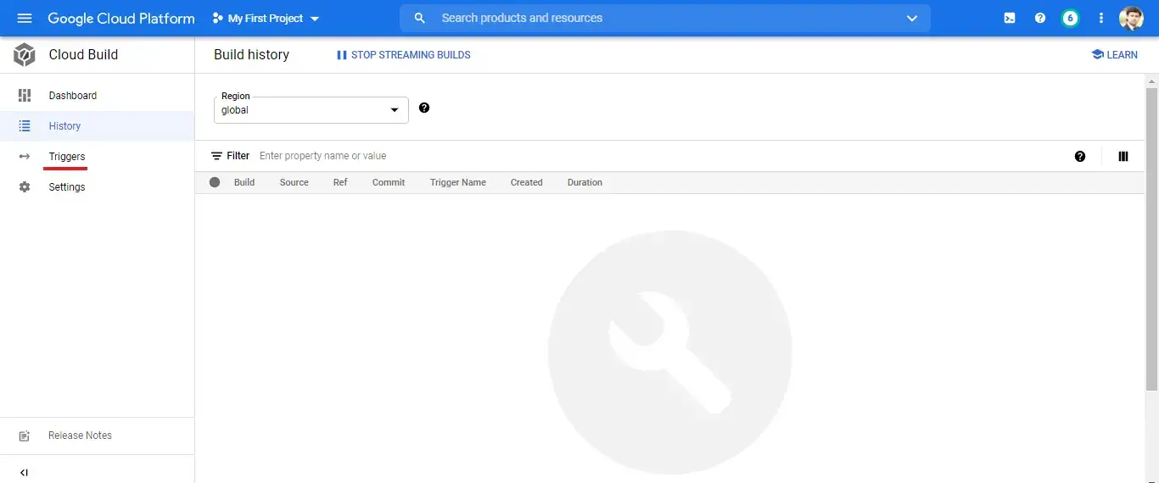Screen dimensions: 1159x483
Task: Sort by the Created column header
Action: click(527, 182)
